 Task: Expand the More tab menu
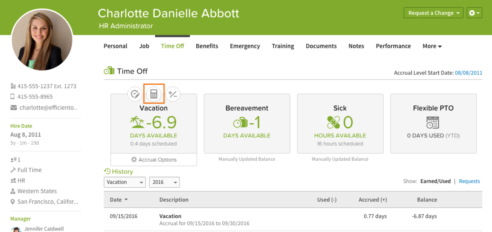pyautogui.click(x=432, y=46)
